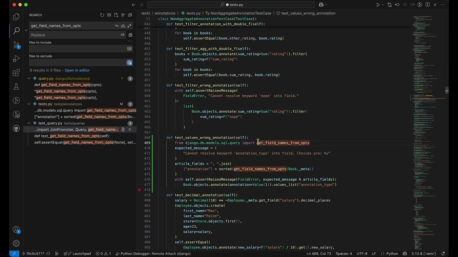The height and width of the screenshot is (257, 458).
Task: Switch search results to tree view
Action: [x=123, y=15]
